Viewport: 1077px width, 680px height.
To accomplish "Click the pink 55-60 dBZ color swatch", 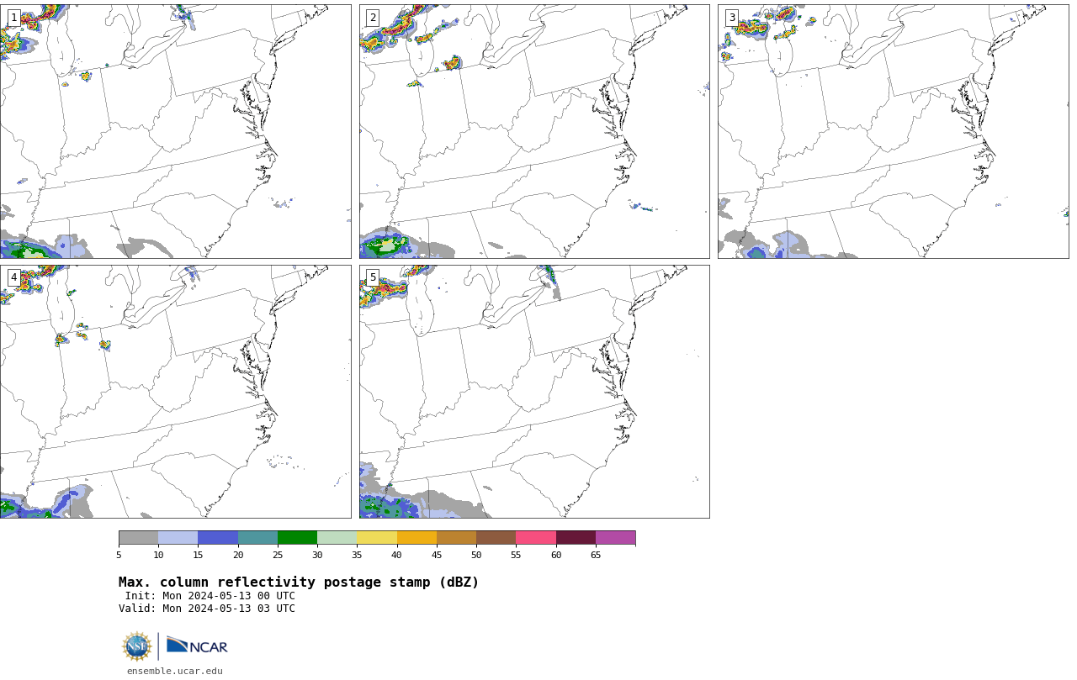I will point(536,538).
